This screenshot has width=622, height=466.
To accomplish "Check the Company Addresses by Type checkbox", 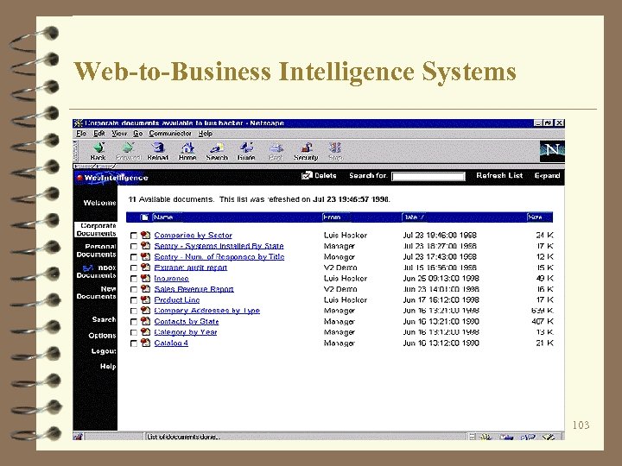I will click(x=134, y=311).
